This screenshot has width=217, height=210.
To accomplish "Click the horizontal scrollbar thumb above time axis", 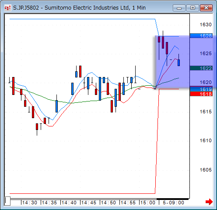I will click(172, 199).
